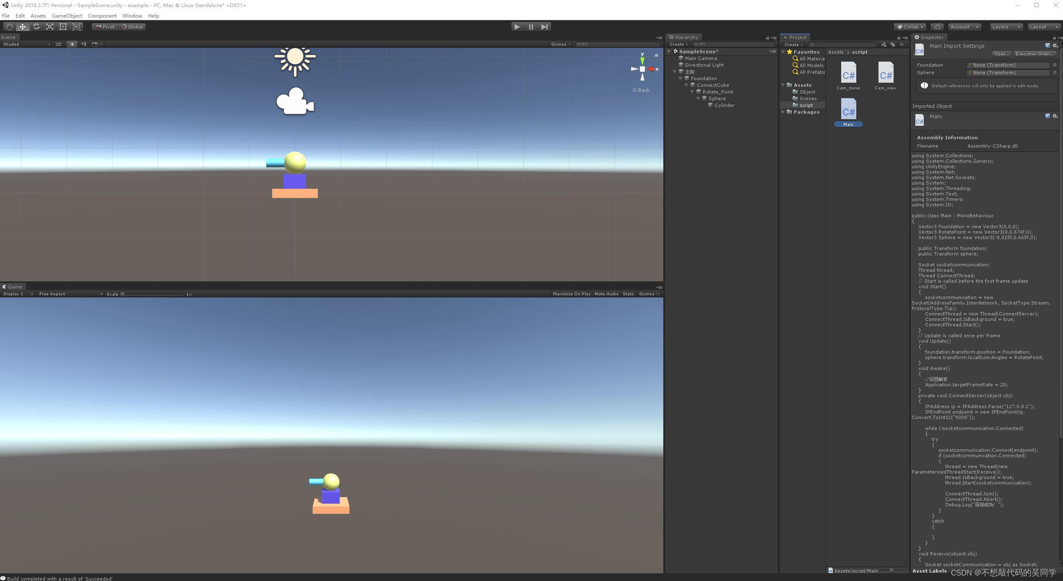Collapse the Foundation object in Hierarchy

[681, 78]
